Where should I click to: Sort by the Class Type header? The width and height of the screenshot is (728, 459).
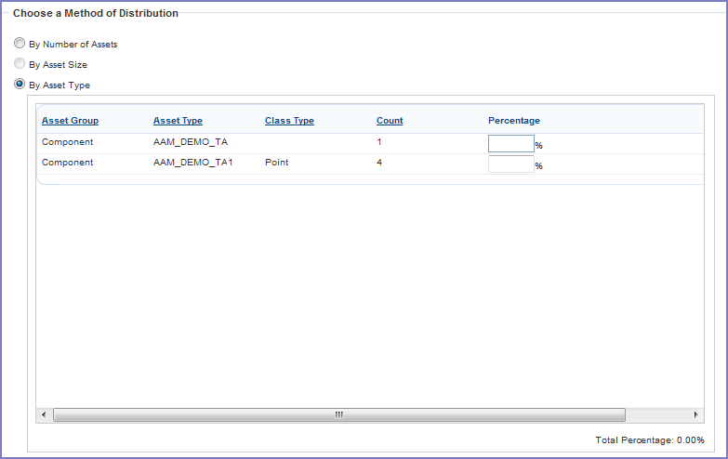(x=289, y=121)
